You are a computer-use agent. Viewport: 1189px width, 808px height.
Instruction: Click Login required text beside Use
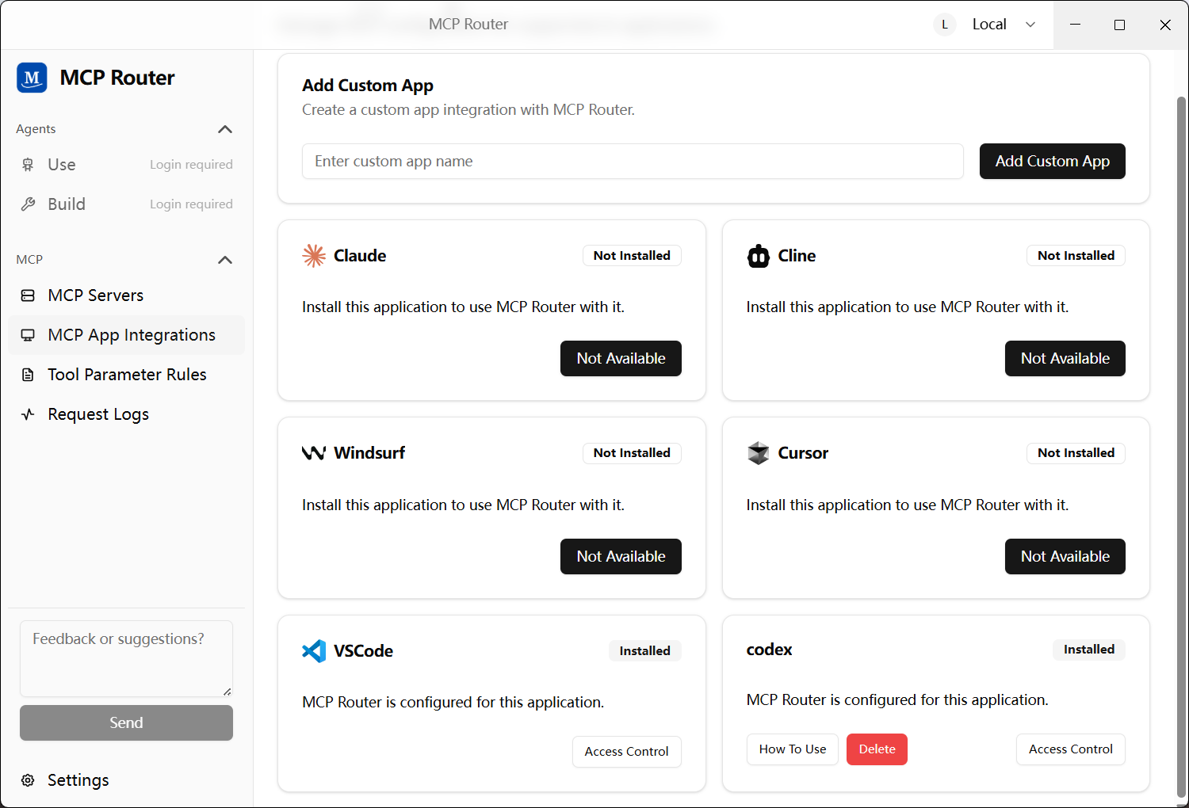point(191,165)
